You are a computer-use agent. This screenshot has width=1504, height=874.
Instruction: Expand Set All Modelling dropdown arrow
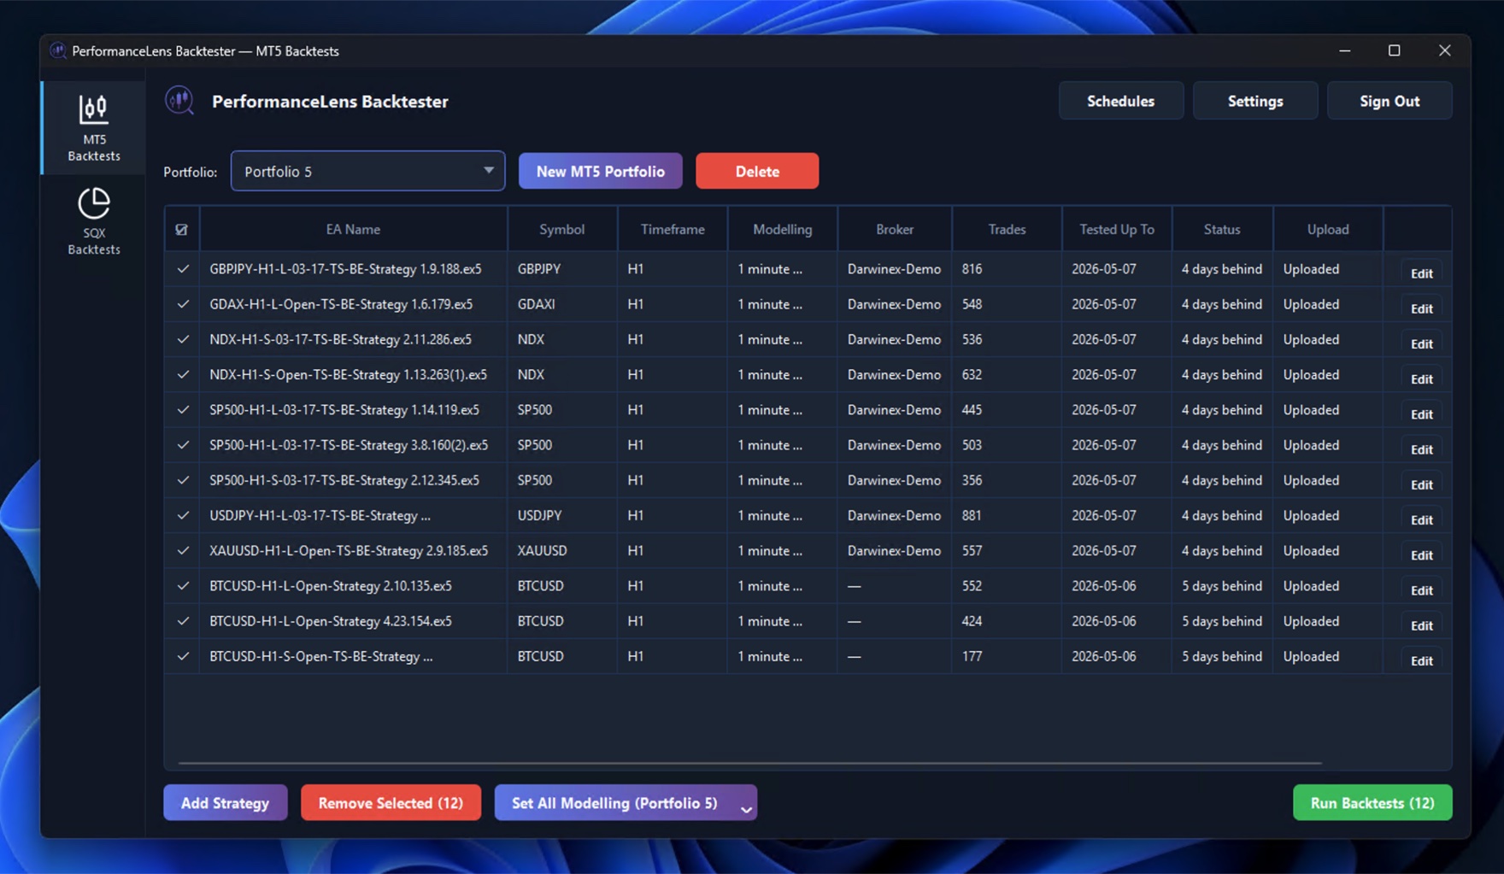746,807
